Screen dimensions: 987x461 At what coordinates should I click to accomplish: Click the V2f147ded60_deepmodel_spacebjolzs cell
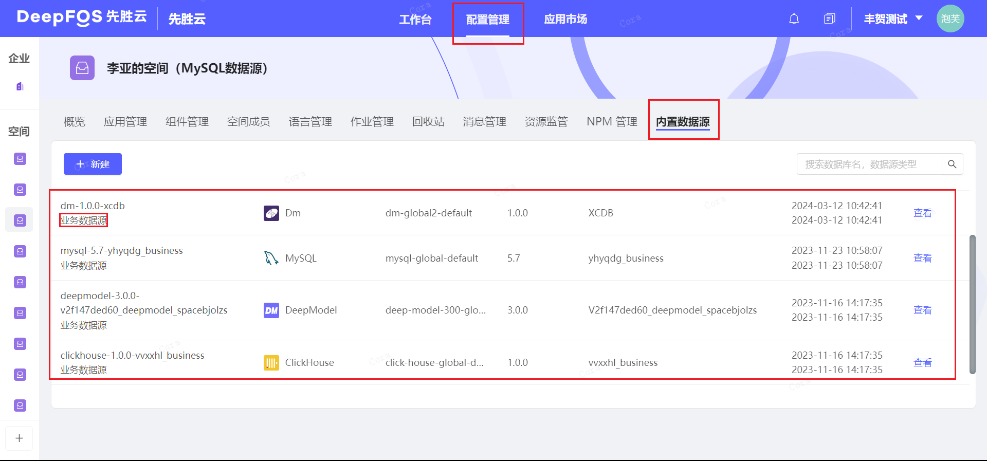coord(672,310)
